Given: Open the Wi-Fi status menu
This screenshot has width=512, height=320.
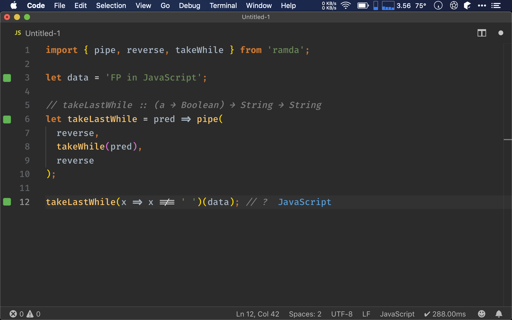Looking at the screenshot, I should [346, 5].
